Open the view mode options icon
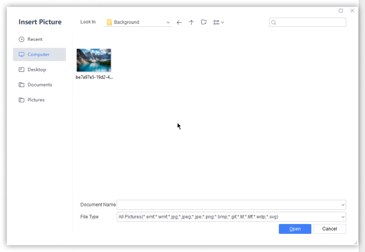The height and width of the screenshot is (252, 365). 219,22
